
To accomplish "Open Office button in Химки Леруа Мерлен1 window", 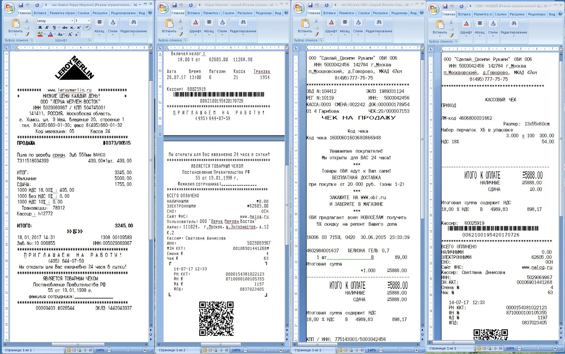I will click(9, 8).
